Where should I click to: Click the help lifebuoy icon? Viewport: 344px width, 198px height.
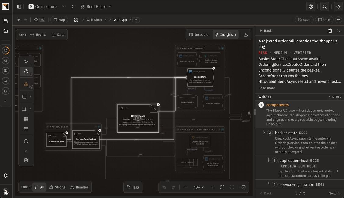point(311,7)
